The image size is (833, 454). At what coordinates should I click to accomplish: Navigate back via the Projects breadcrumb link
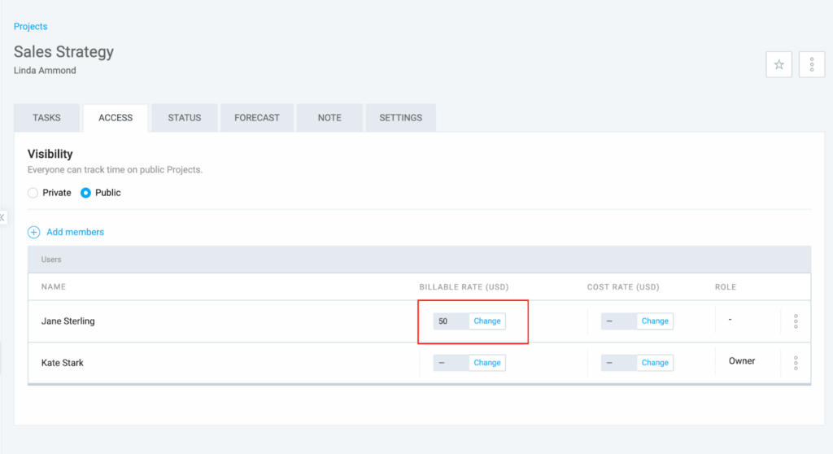pos(31,27)
